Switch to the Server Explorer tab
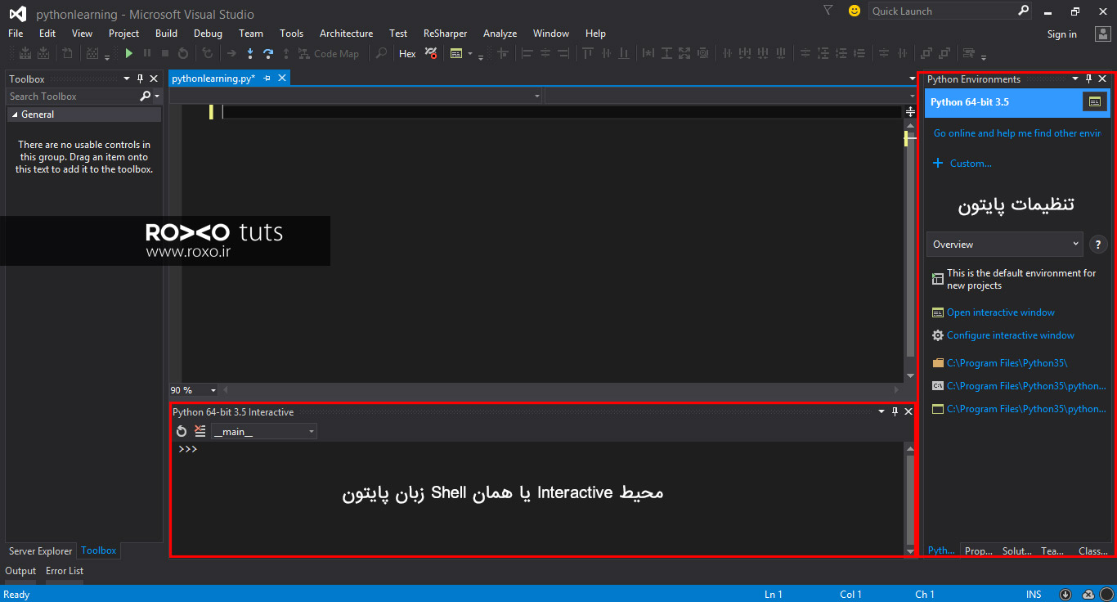 41,551
